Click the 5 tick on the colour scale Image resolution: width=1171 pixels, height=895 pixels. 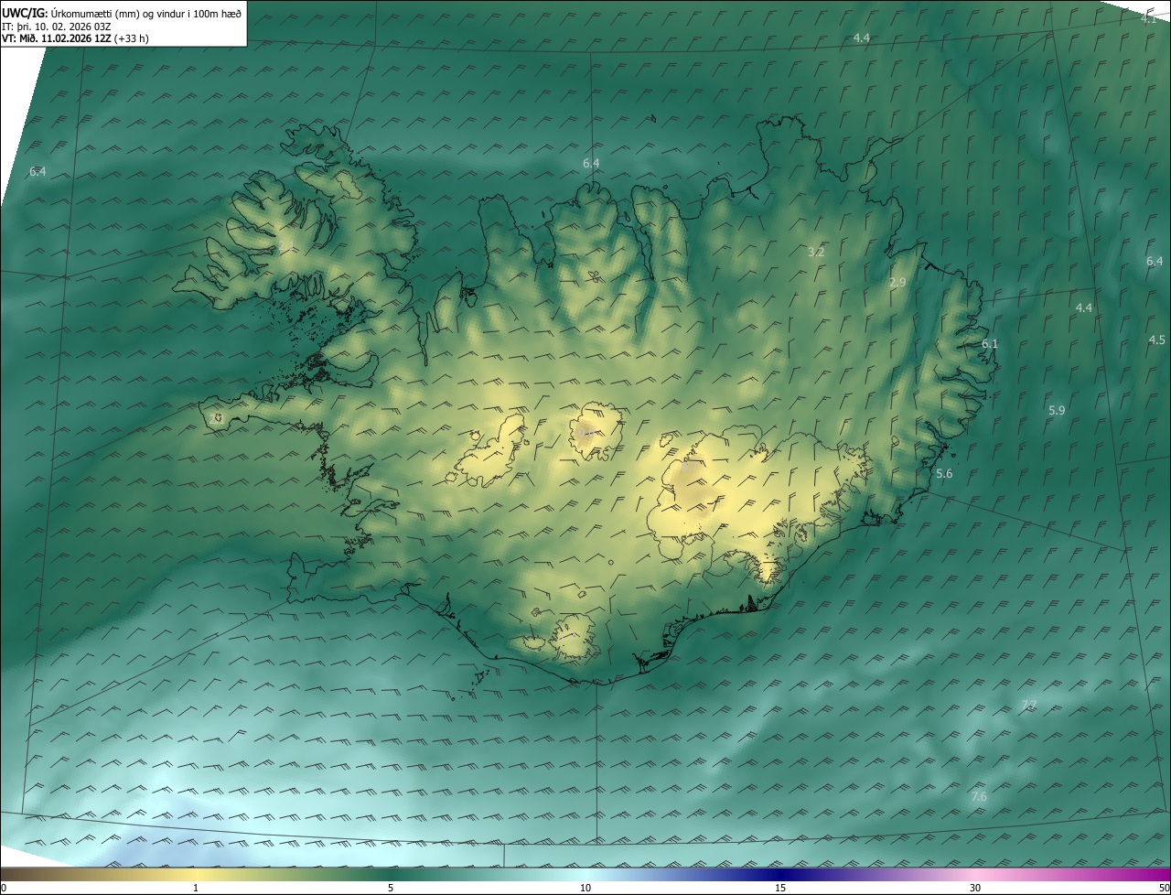391,888
